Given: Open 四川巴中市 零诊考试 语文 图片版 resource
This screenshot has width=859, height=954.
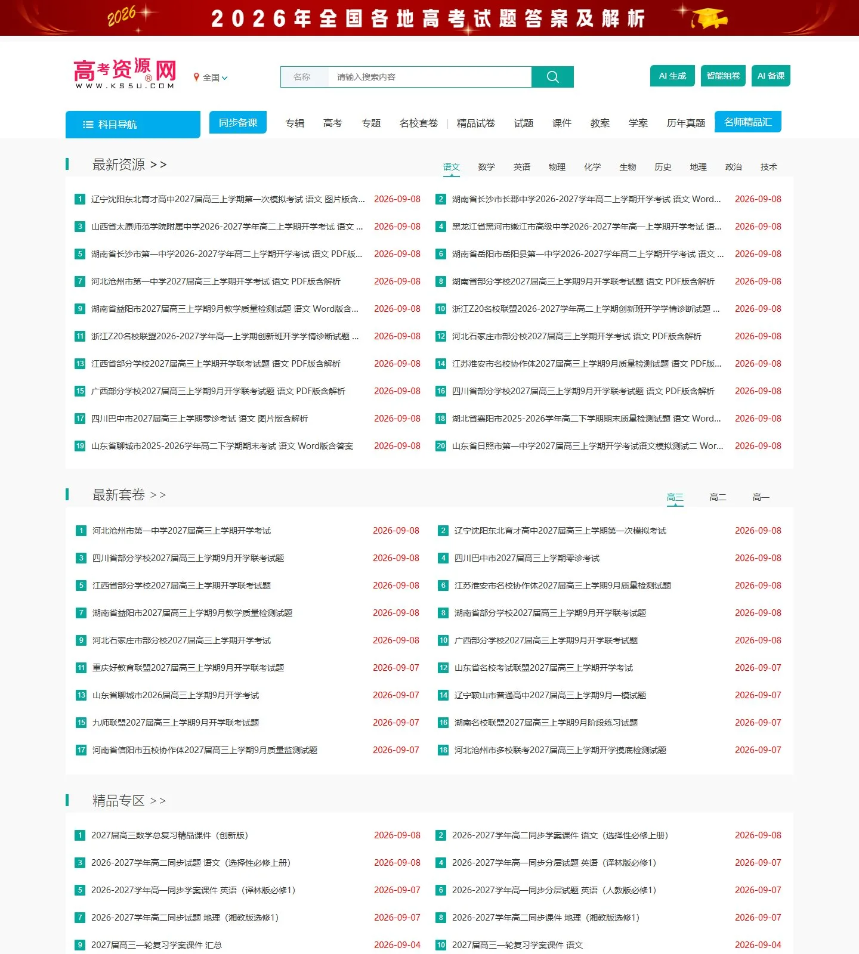Looking at the screenshot, I should click(199, 419).
